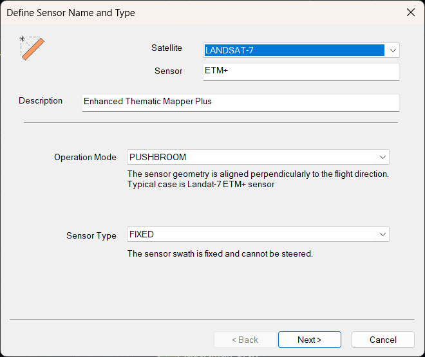The width and height of the screenshot is (425, 357).
Task: Click the fixed swath explanation text
Action: [220, 254]
